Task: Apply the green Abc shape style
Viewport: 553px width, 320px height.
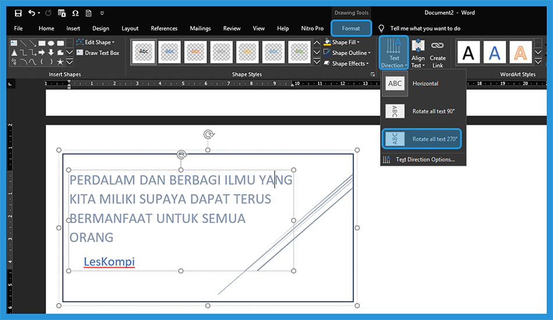Action: click(x=299, y=52)
